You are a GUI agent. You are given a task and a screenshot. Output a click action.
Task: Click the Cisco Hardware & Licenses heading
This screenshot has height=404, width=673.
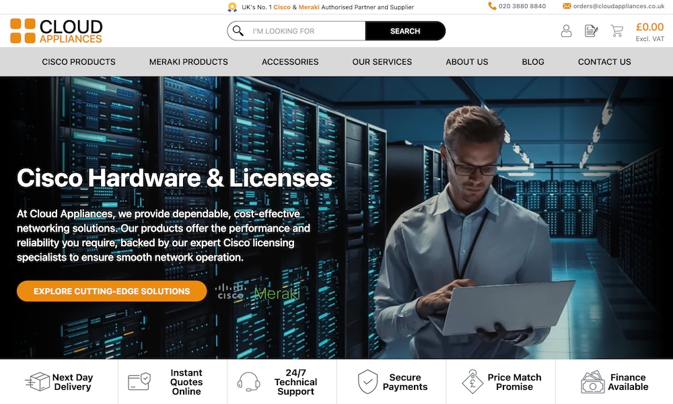(x=174, y=178)
